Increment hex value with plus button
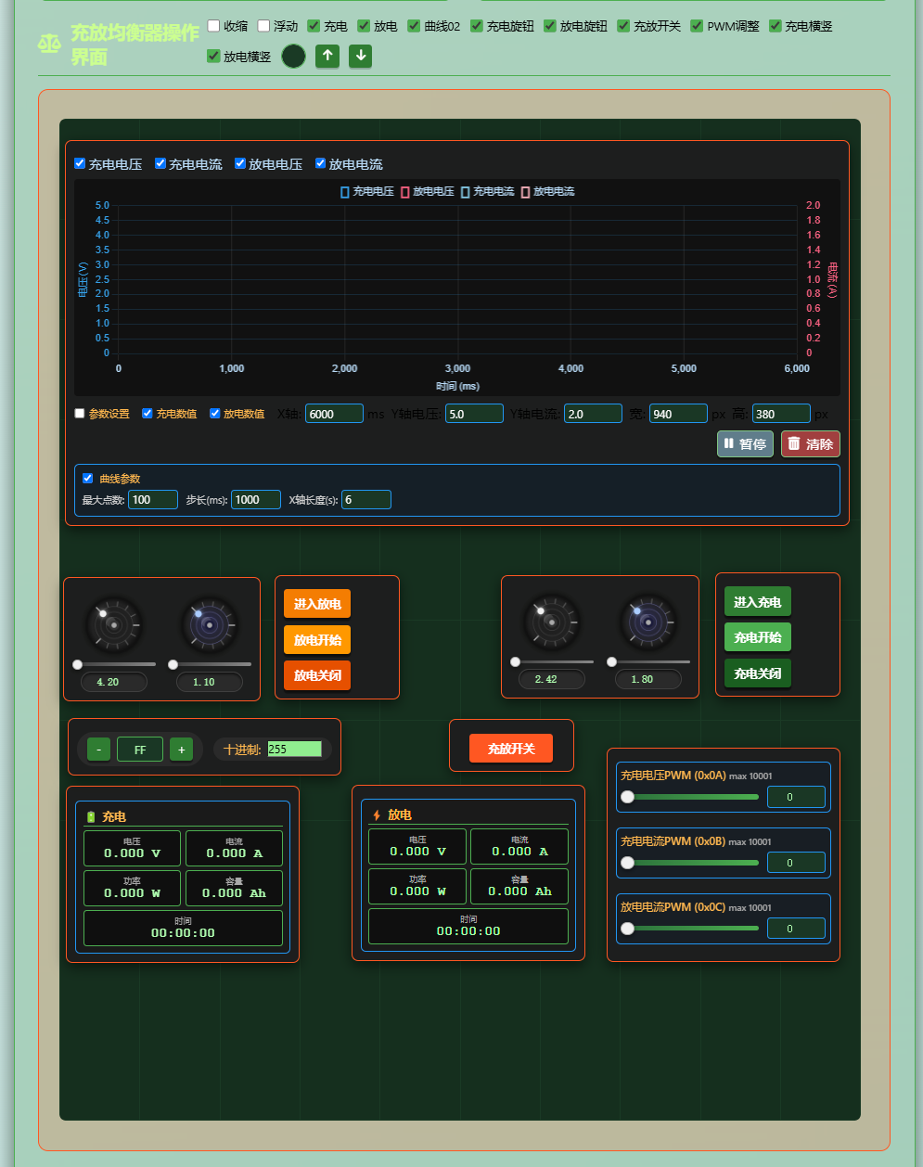Image resolution: width=923 pixels, height=1167 pixels. (181, 750)
